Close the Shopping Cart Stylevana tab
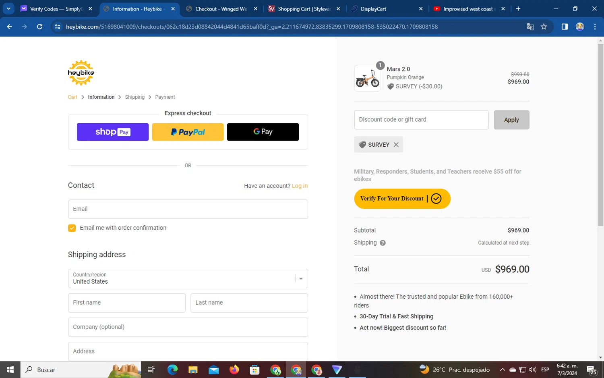Image resolution: width=604 pixels, height=378 pixels. 338,8
